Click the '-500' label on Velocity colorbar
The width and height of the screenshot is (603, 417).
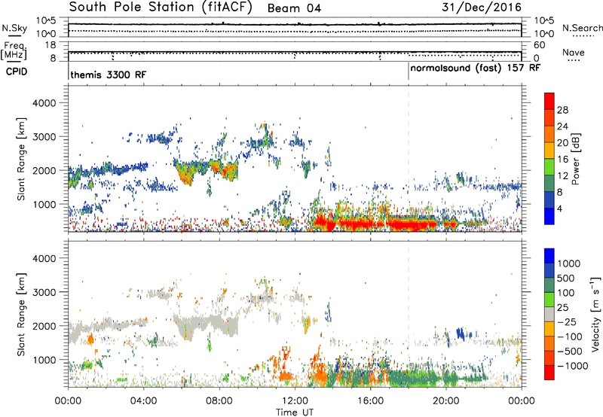tap(571, 351)
